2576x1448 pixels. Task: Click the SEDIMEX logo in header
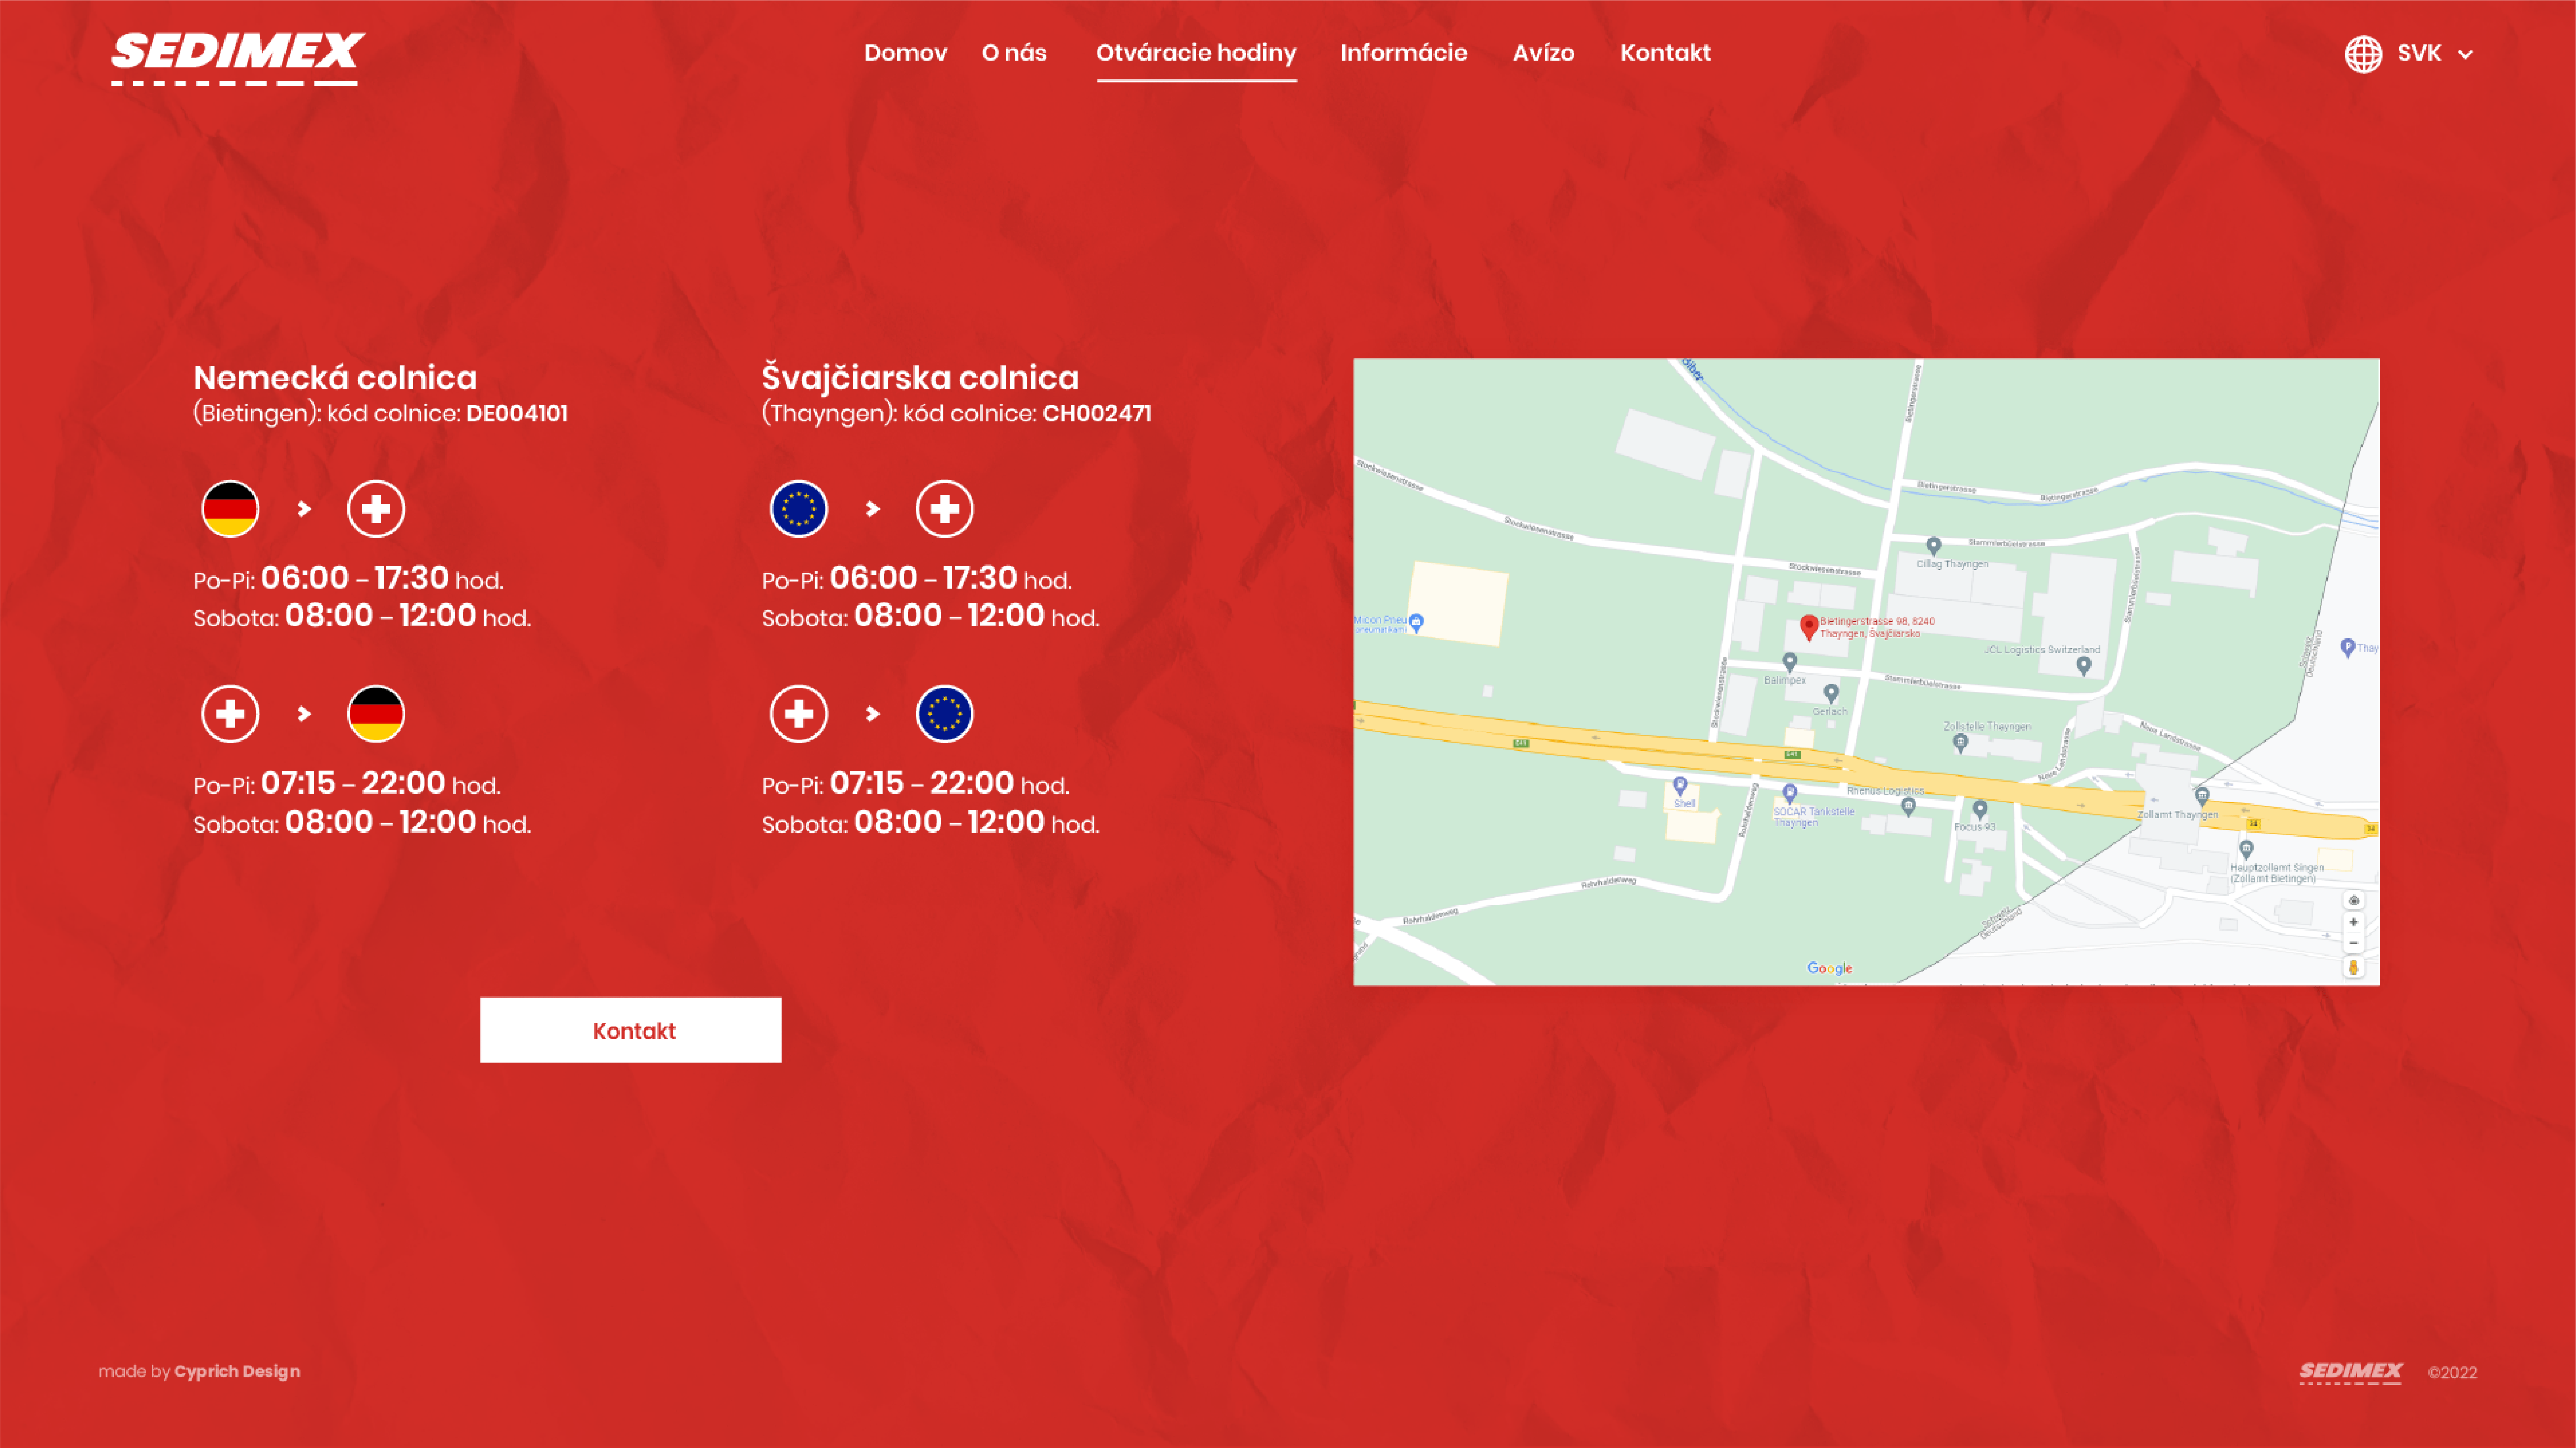coord(238,59)
